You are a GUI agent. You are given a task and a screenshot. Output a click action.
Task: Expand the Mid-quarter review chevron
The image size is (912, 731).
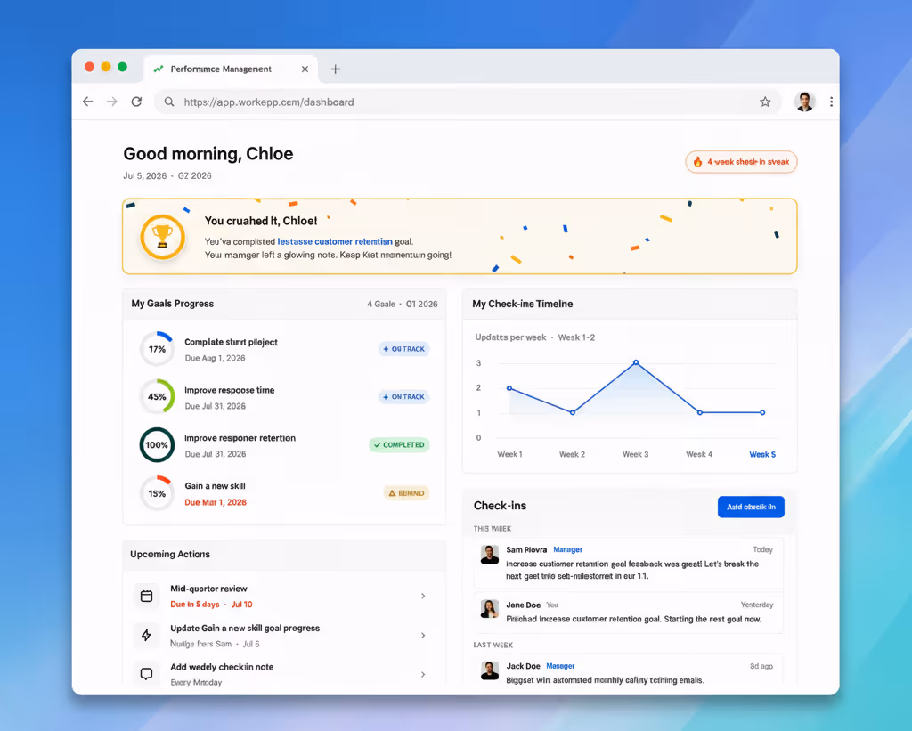423,596
